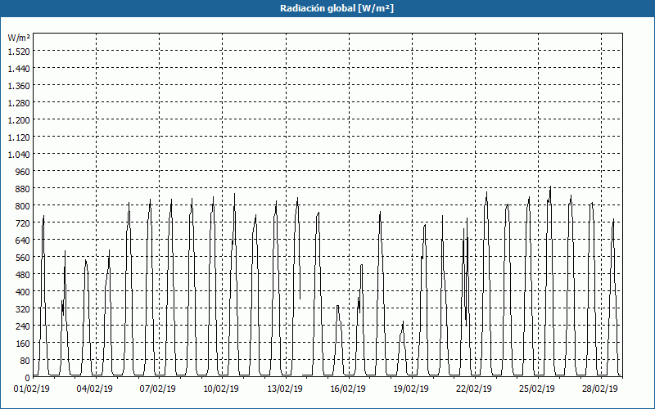
Task: Click the W/m² unit label on the y-axis
Action: click(18, 38)
